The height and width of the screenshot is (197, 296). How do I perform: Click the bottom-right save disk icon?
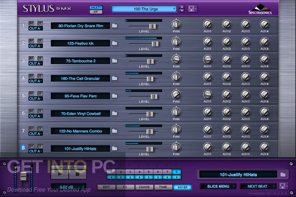click(283, 186)
